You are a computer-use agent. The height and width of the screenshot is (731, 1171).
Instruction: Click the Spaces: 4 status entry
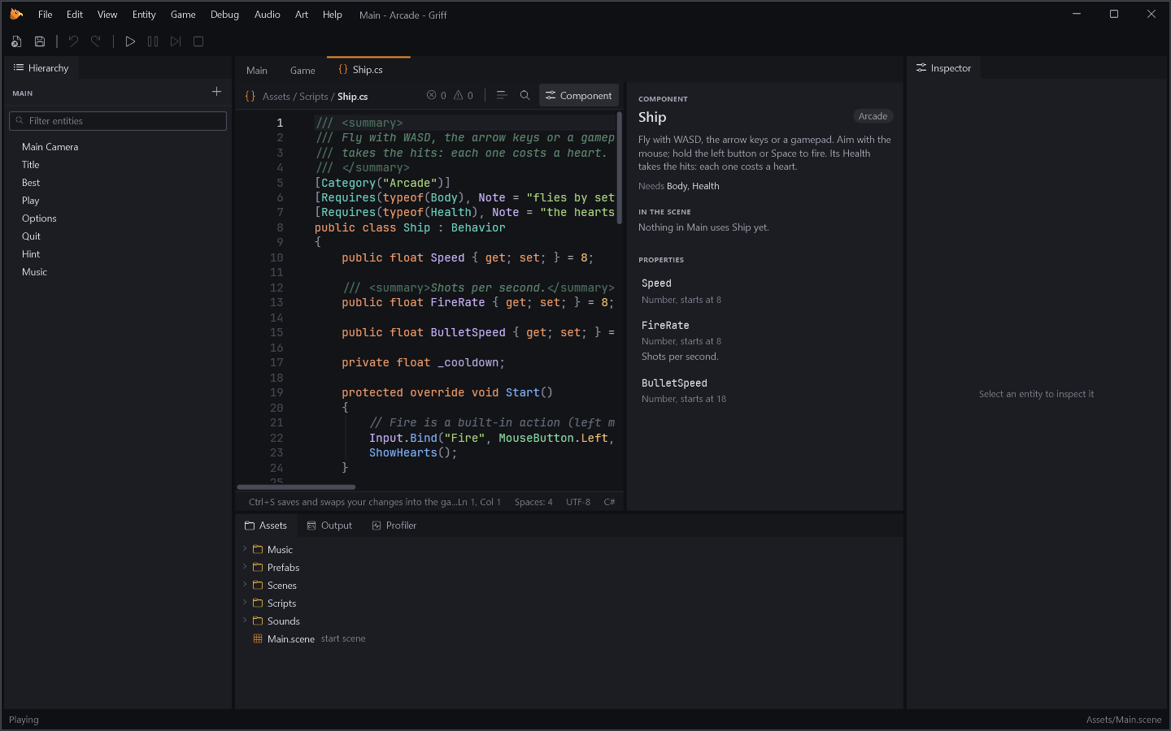point(533,502)
